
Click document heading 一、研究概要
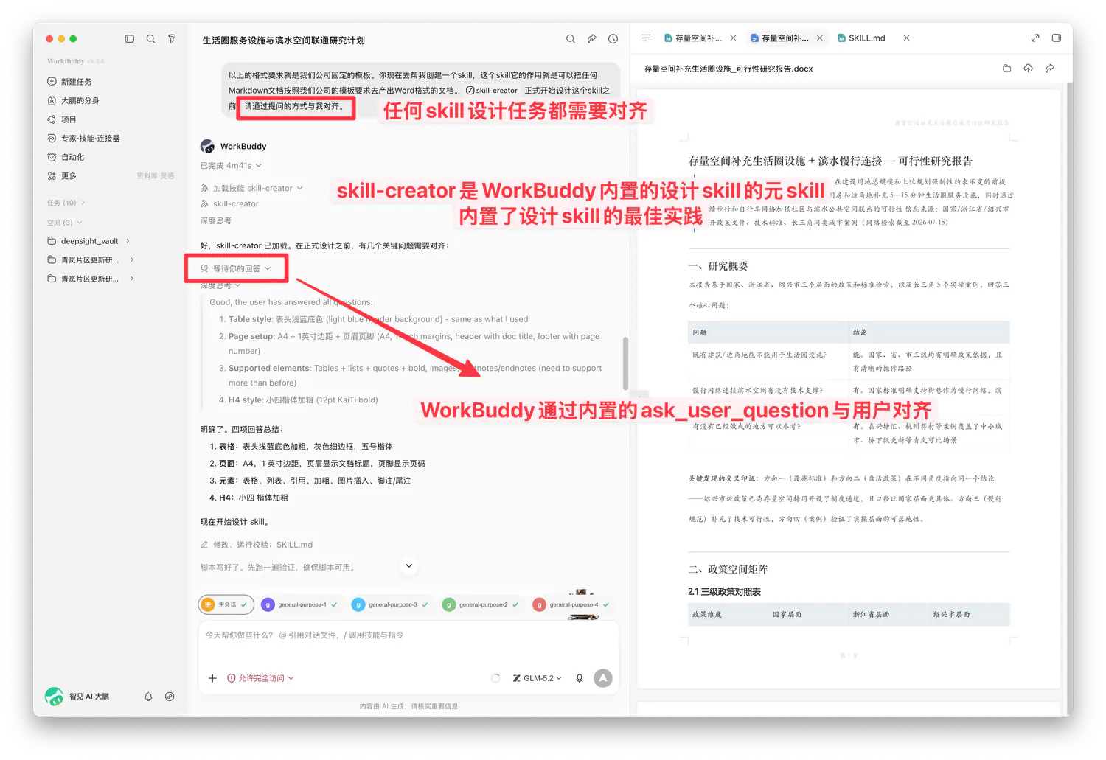[x=718, y=266]
